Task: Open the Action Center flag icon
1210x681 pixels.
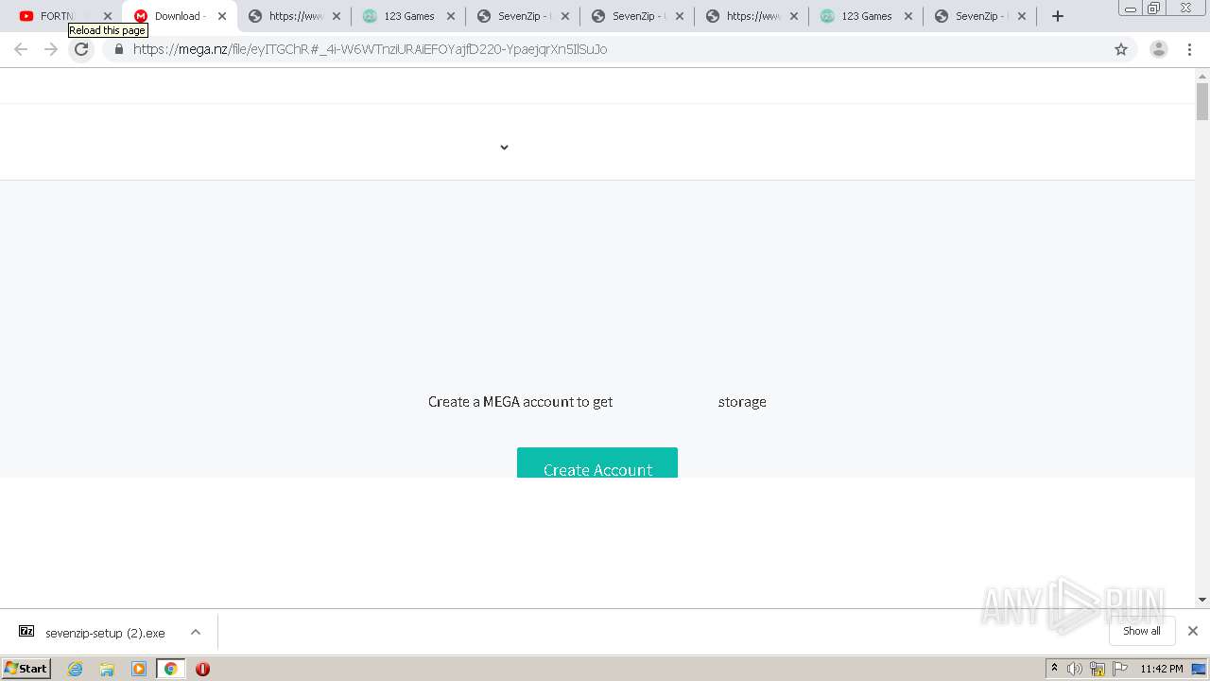Action: tap(1120, 669)
